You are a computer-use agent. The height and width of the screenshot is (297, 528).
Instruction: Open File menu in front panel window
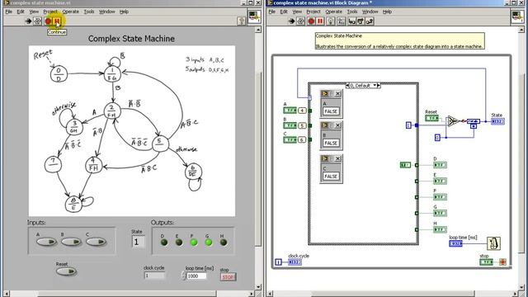9,12
